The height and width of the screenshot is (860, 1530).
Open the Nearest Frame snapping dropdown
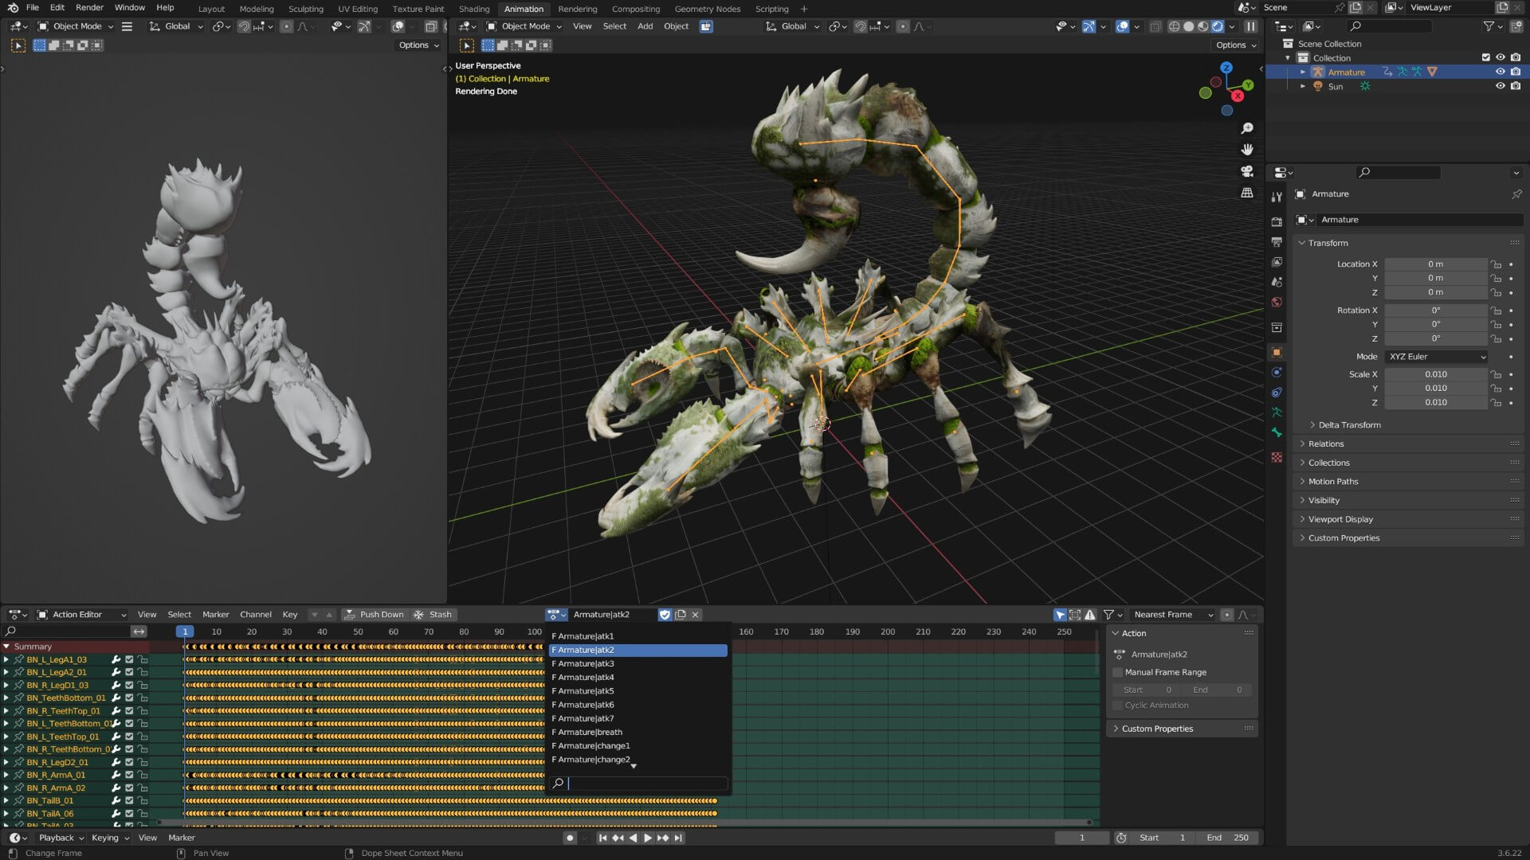[1172, 615]
